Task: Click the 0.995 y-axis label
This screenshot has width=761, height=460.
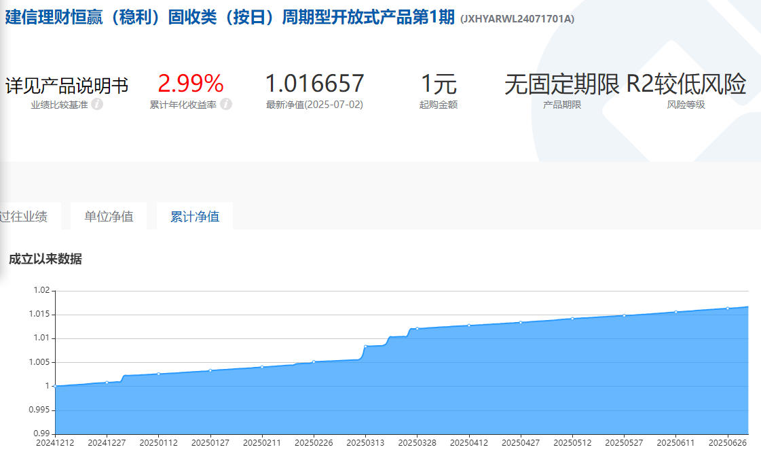Action: point(39,410)
